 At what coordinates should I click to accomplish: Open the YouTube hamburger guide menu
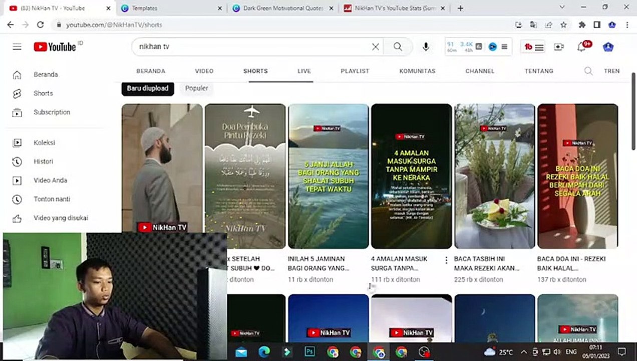17,47
